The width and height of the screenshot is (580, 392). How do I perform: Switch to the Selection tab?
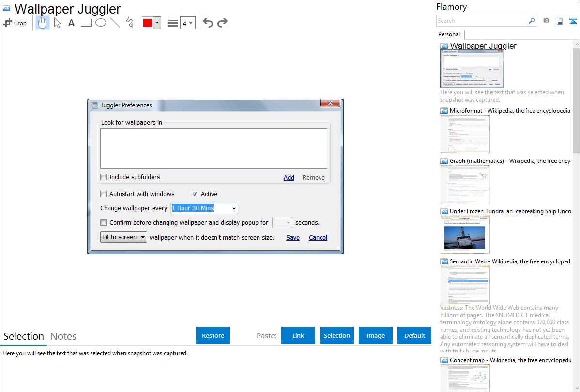point(24,336)
